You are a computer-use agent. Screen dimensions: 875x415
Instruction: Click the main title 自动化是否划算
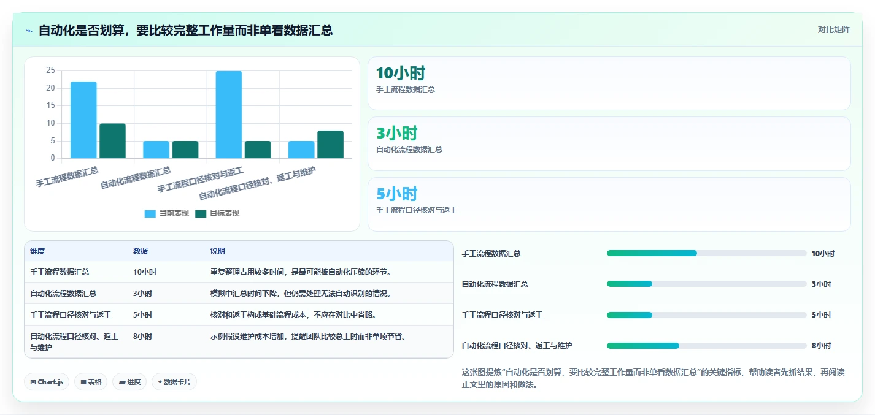click(x=185, y=30)
